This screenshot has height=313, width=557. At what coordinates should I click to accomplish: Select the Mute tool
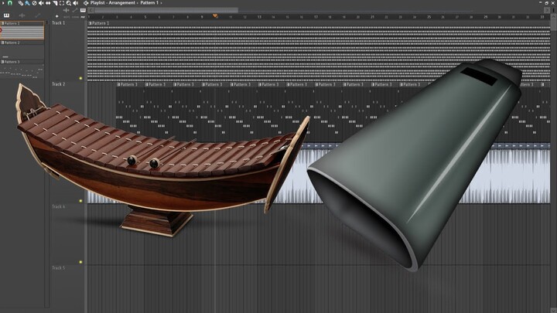41,3
